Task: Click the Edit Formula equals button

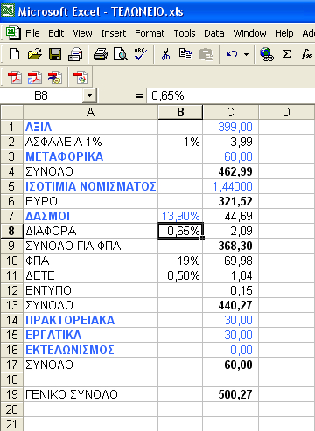Action: tap(139, 95)
